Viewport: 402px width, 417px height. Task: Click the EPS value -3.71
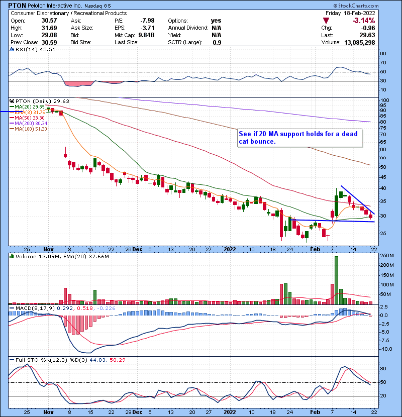coord(147,28)
